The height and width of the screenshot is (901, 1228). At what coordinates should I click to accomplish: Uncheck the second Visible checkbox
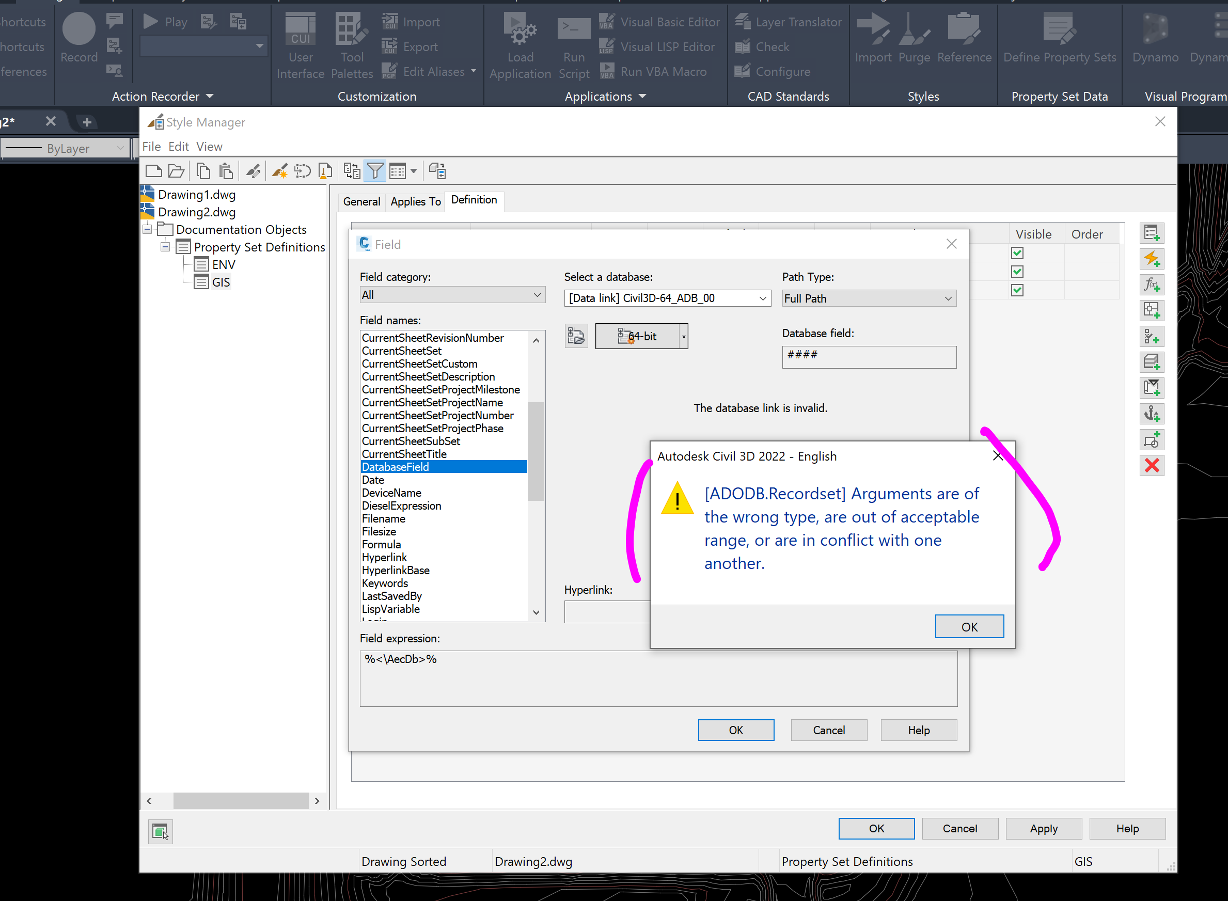point(1017,272)
